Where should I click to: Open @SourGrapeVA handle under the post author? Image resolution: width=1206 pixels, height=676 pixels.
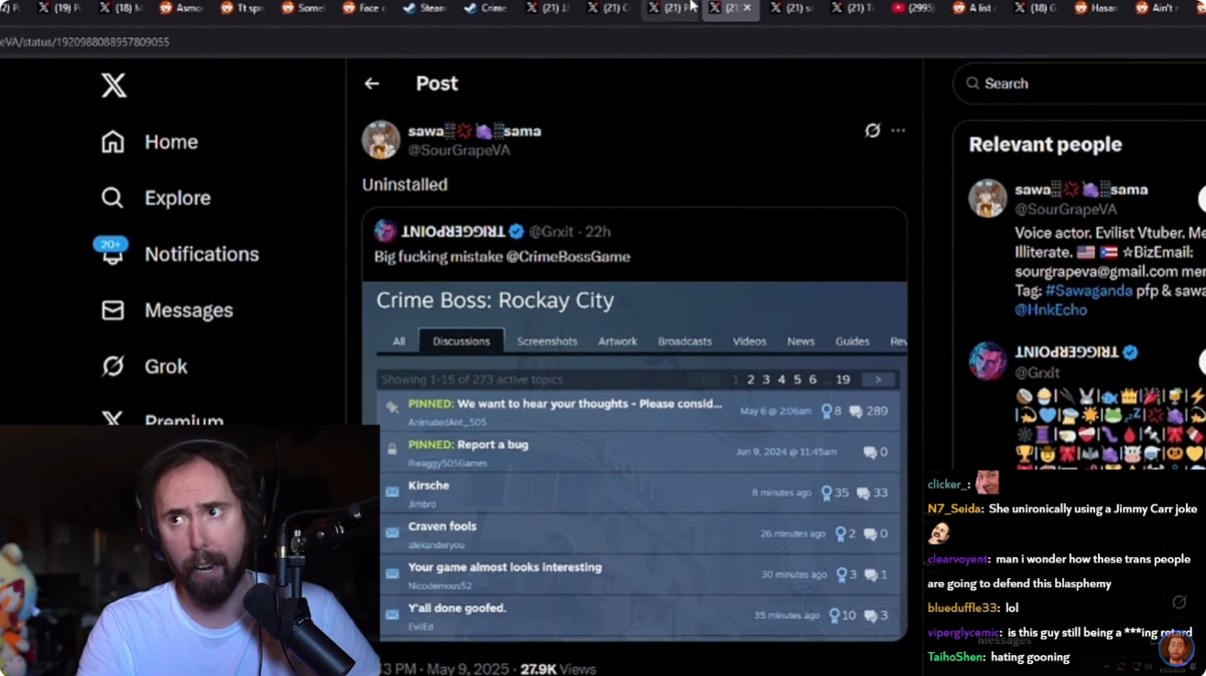point(459,150)
